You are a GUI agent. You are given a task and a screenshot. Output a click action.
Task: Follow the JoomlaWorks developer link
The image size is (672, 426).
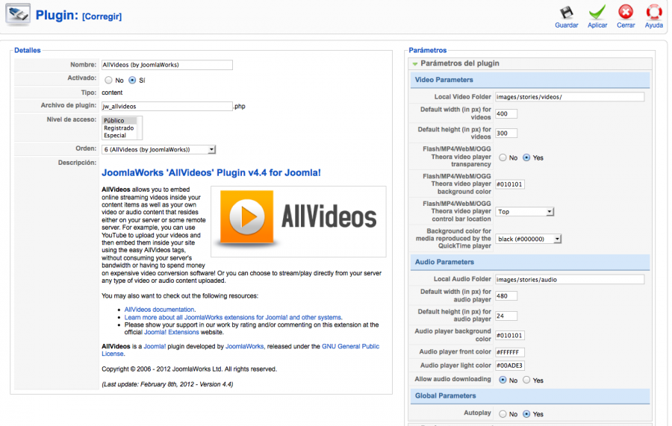(244, 346)
